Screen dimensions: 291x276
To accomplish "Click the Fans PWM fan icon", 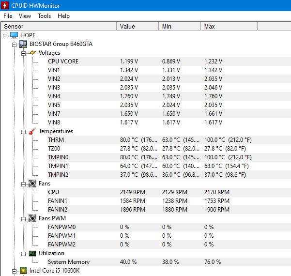I will point(32,218).
